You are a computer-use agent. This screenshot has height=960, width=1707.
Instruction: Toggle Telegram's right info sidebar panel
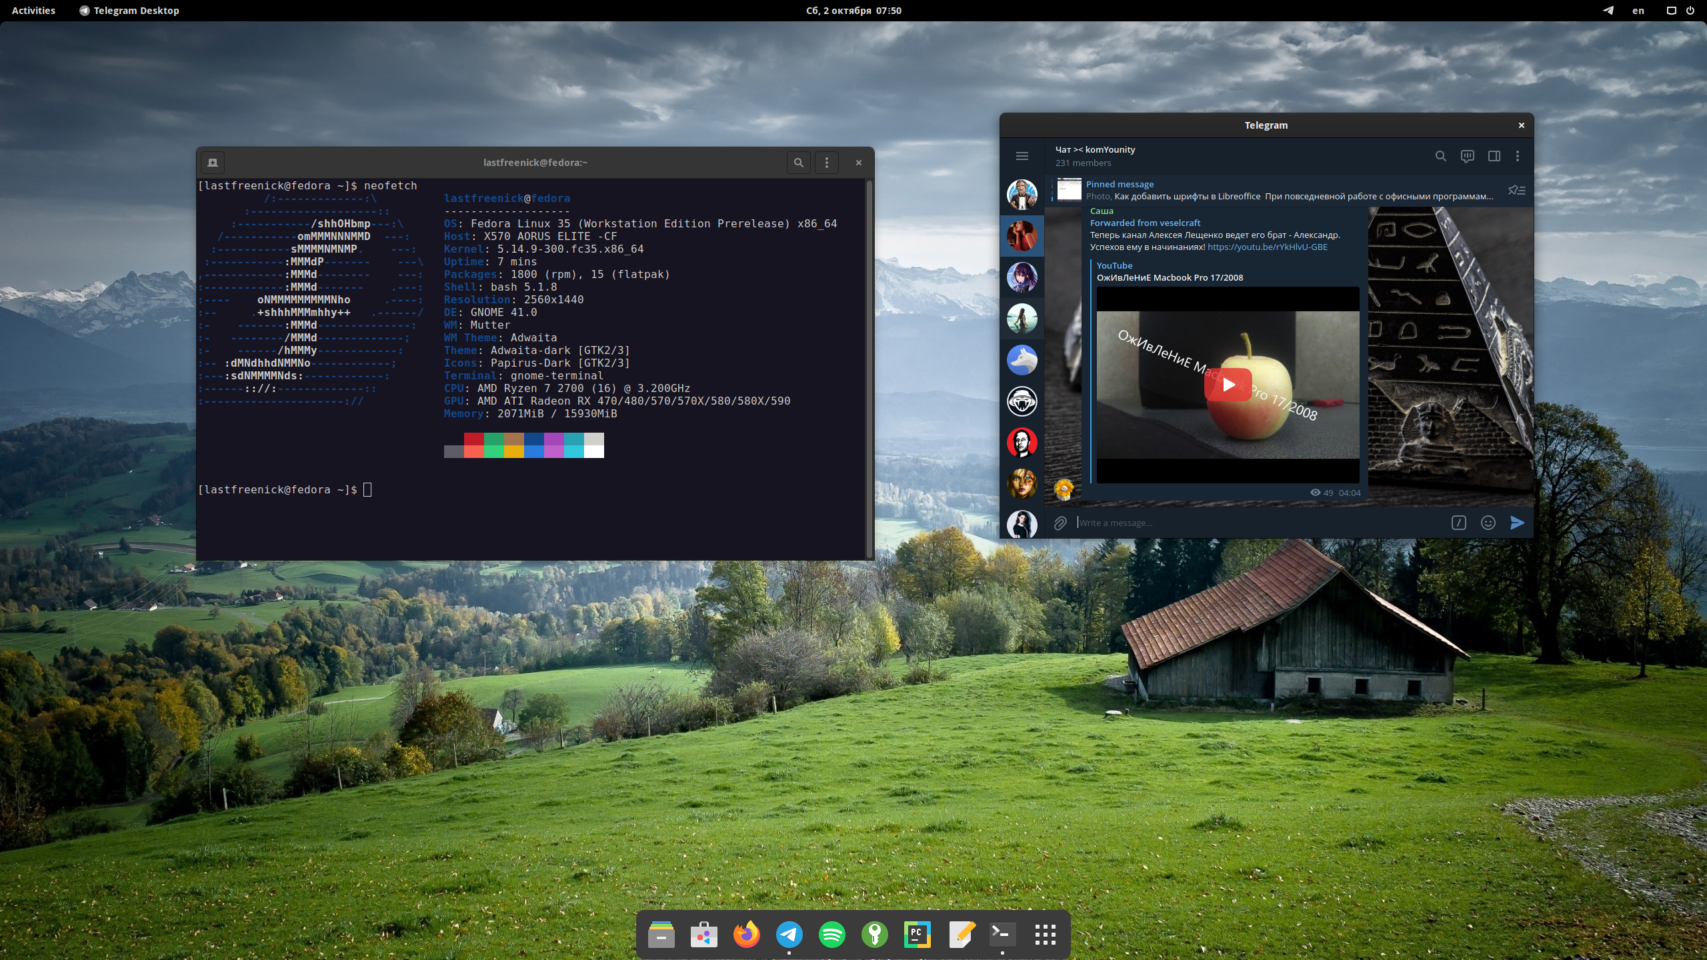pos(1494,156)
